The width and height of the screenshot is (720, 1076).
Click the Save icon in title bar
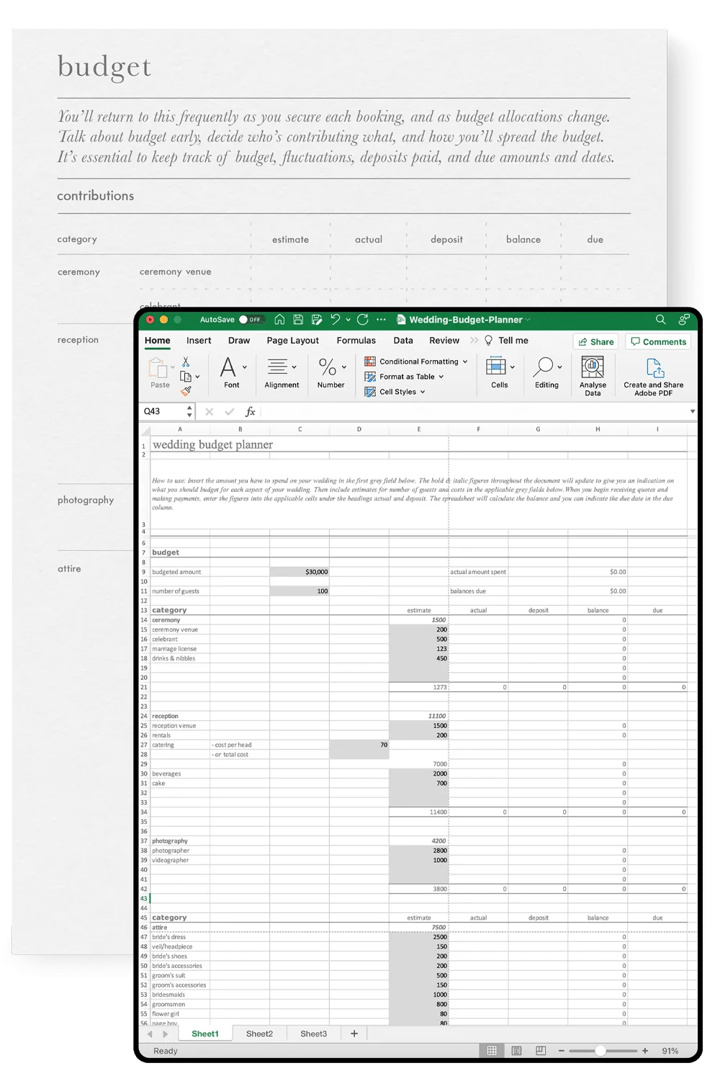[298, 320]
